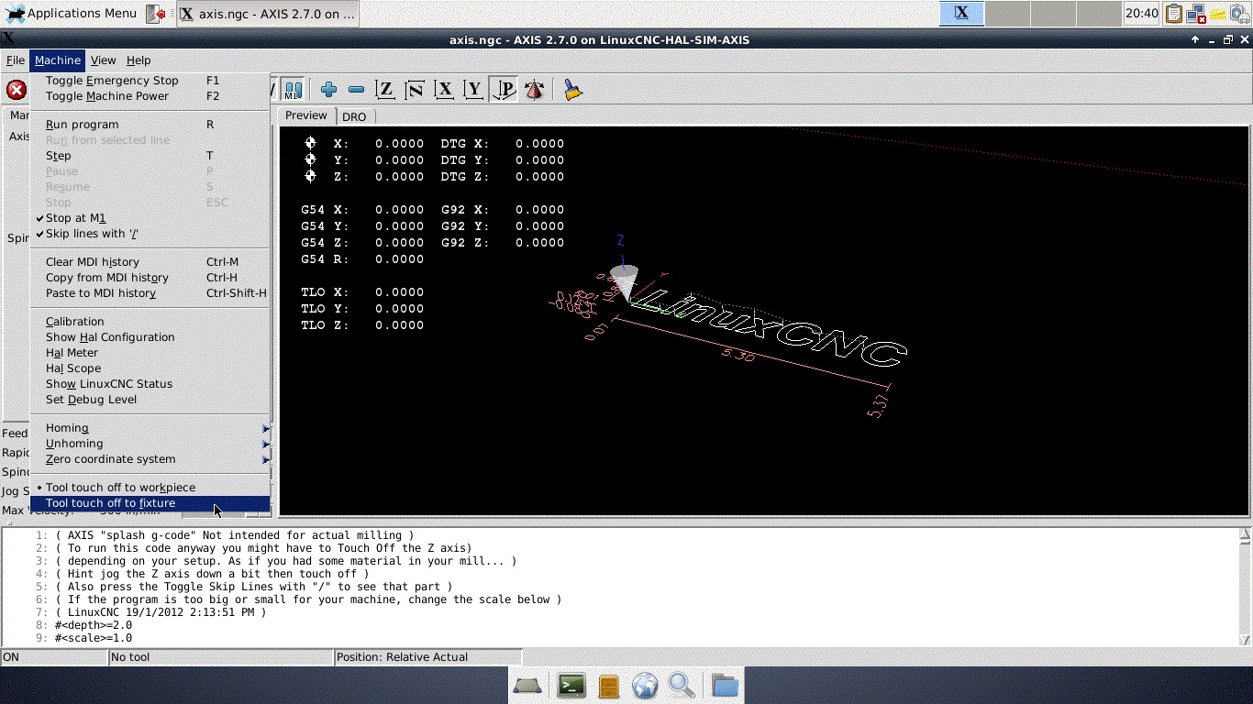Clear live plot with the brush icon

(573, 89)
